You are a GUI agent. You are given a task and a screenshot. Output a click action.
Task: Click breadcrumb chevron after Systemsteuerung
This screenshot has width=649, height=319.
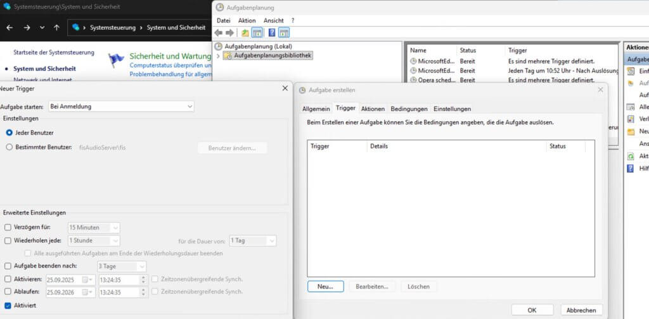click(x=141, y=27)
